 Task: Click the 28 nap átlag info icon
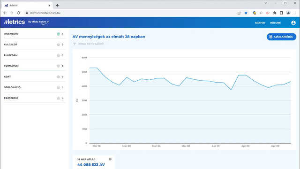click(110, 159)
